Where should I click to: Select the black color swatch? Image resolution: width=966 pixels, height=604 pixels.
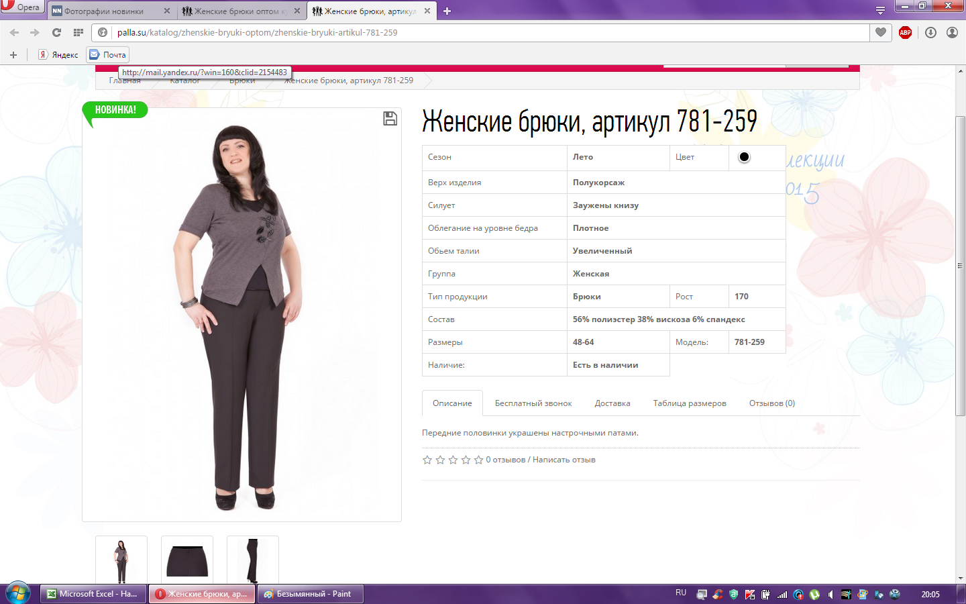[x=744, y=157]
